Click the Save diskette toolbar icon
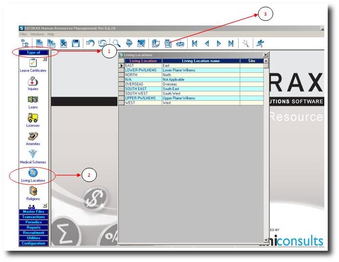The image size is (339, 262). click(x=76, y=44)
